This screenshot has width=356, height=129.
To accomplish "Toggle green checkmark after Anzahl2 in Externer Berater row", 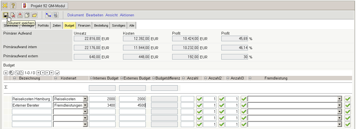I will pos(222,105).
